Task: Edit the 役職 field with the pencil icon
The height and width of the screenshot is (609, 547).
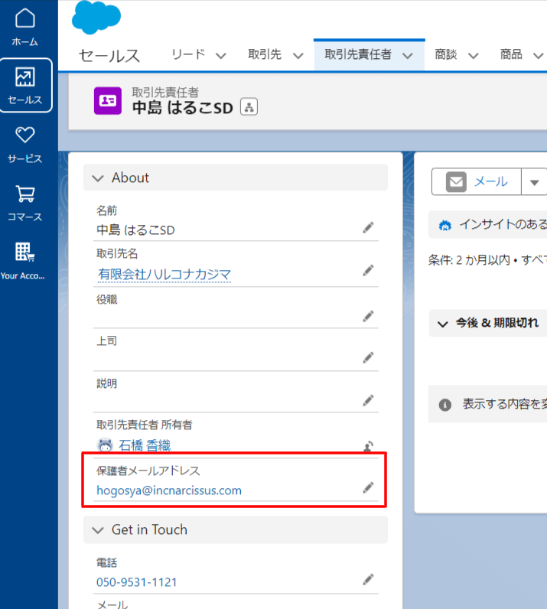Action: click(368, 316)
